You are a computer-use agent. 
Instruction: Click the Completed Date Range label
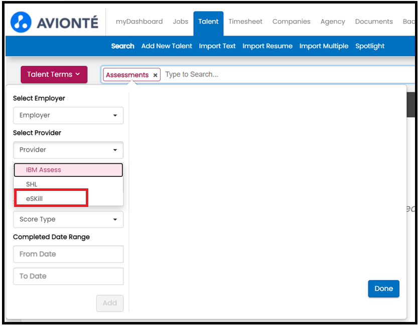click(51, 237)
